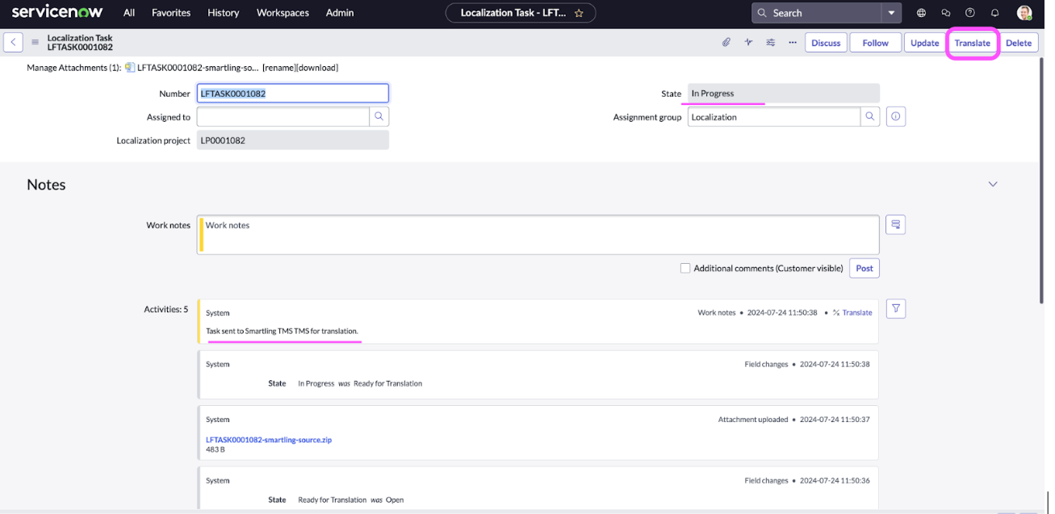Favorite this page with the star

tap(579, 13)
